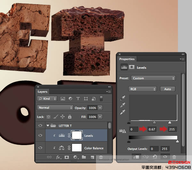Select the black point eyedropper

click(123, 98)
